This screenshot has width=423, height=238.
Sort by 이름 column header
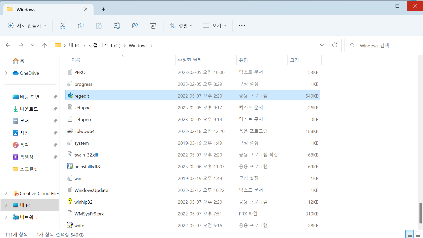[x=76, y=60]
